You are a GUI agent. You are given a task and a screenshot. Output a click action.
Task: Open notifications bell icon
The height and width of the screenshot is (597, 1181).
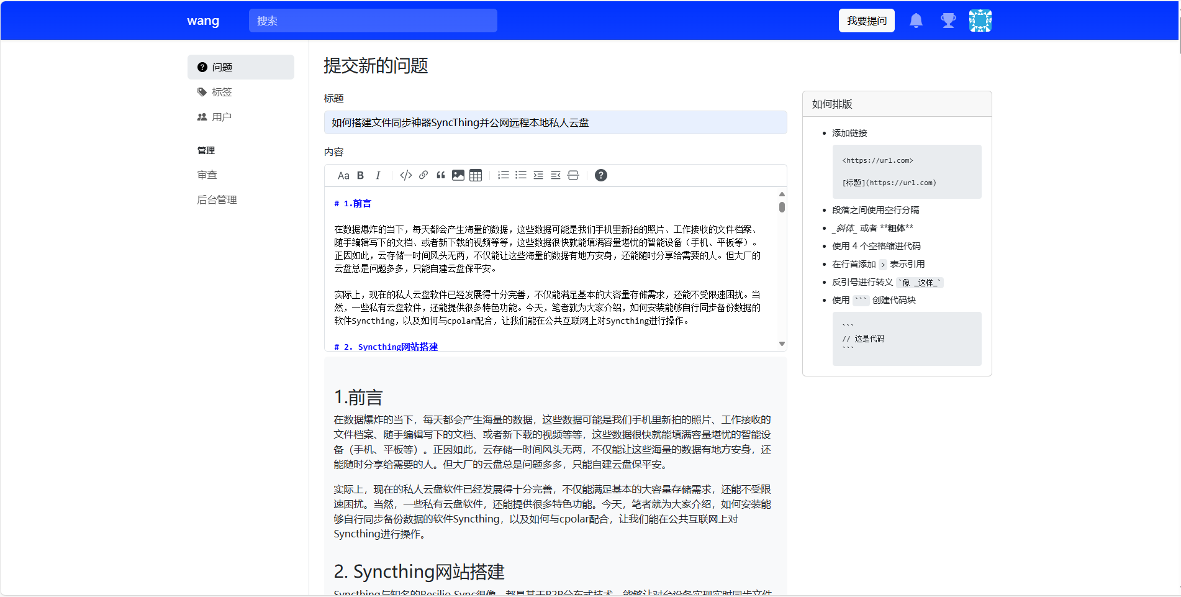click(x=916, y=21)
